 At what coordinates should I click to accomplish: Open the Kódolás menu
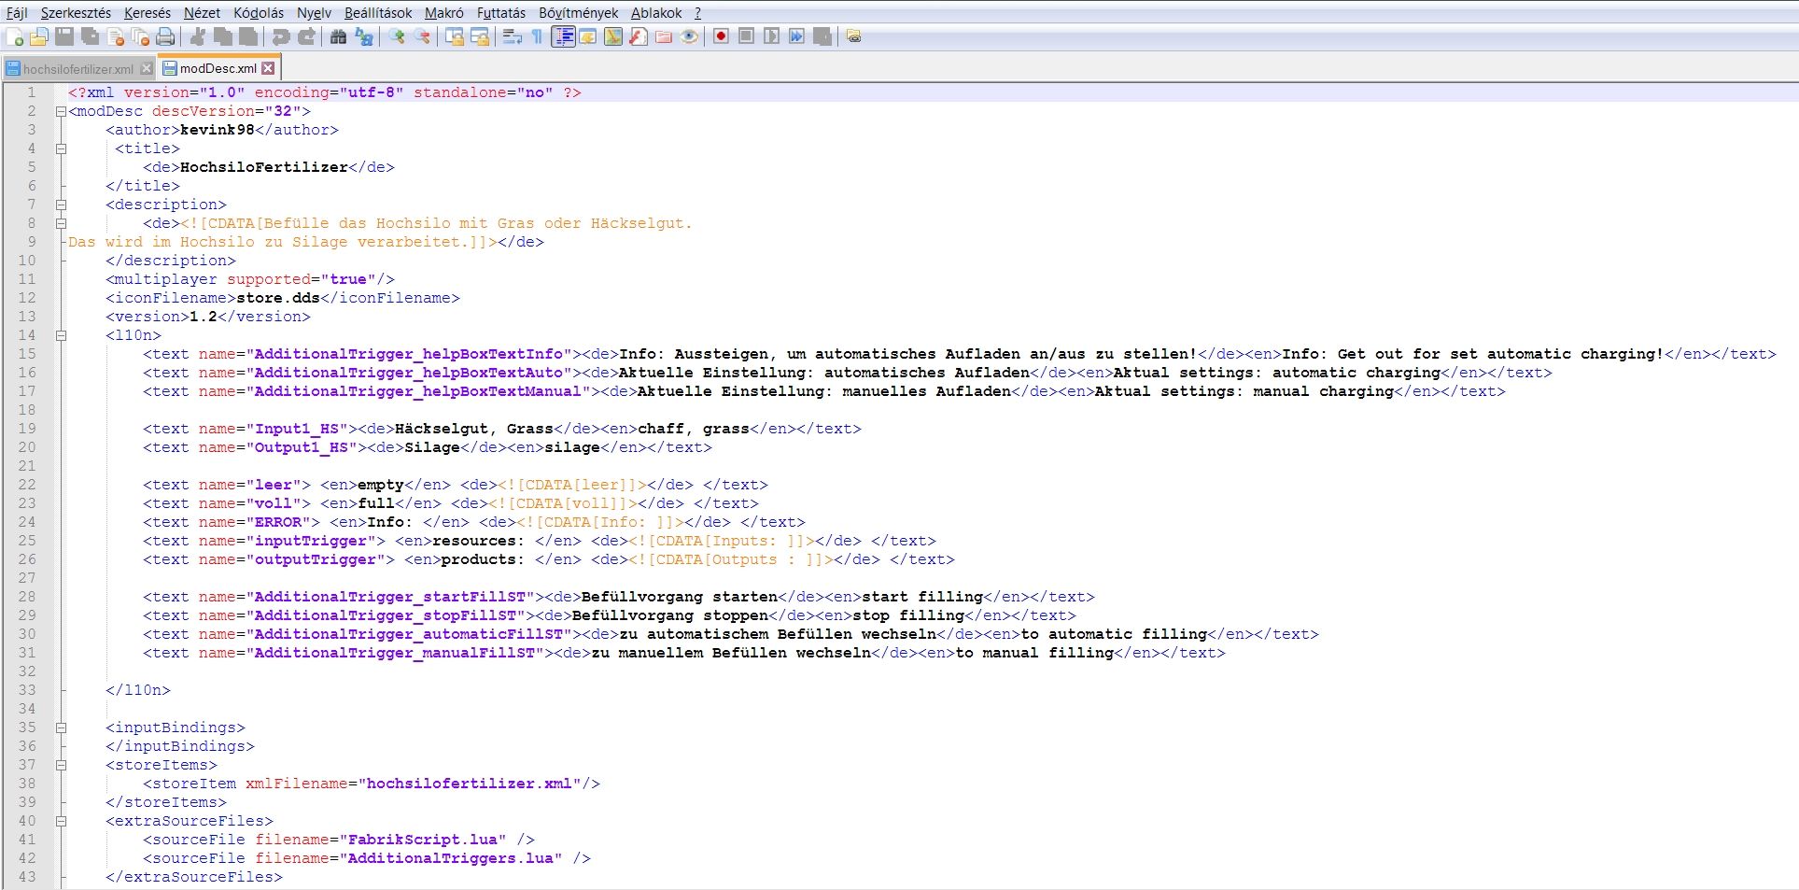coord(259,13)
